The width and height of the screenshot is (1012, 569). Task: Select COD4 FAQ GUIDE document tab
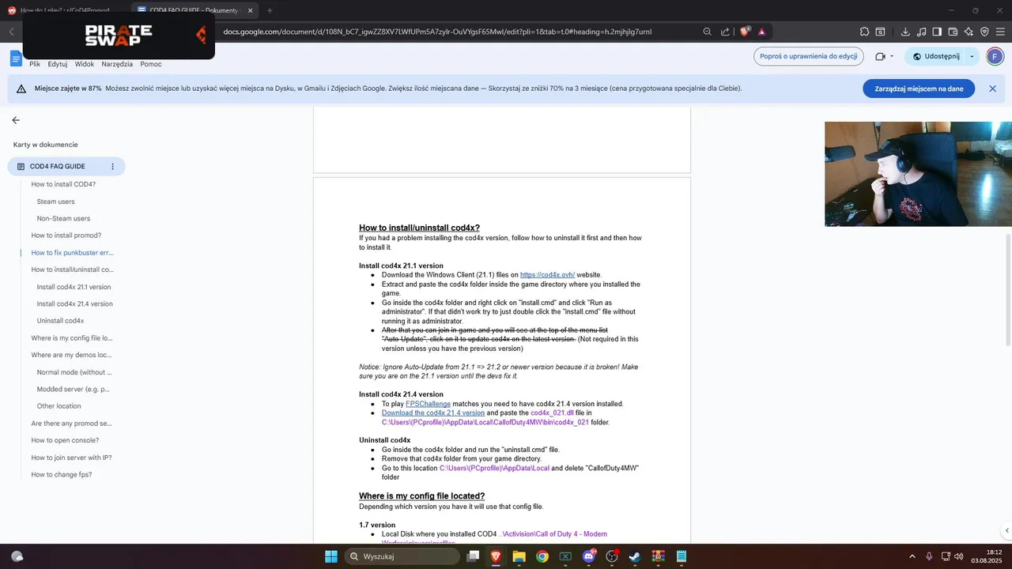click(x=66, y=167)
